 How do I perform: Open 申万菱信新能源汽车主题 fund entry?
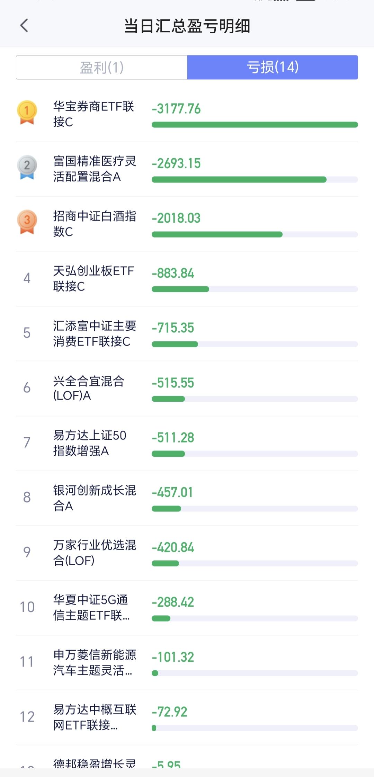pyautogui.click(x=94, y=662)
